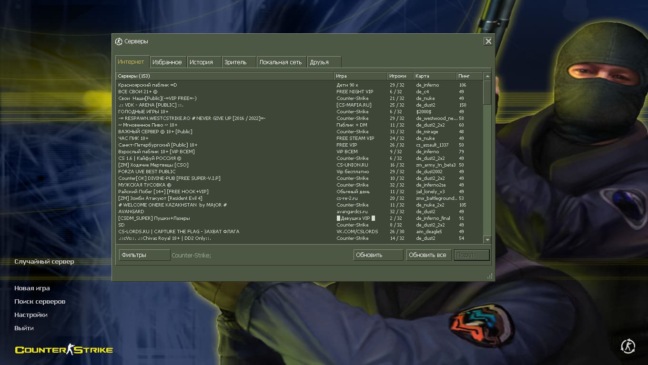Click the Девушка VIP game cell
The image size is (648, 365).
pyautogui.click(x=355, y=218)
